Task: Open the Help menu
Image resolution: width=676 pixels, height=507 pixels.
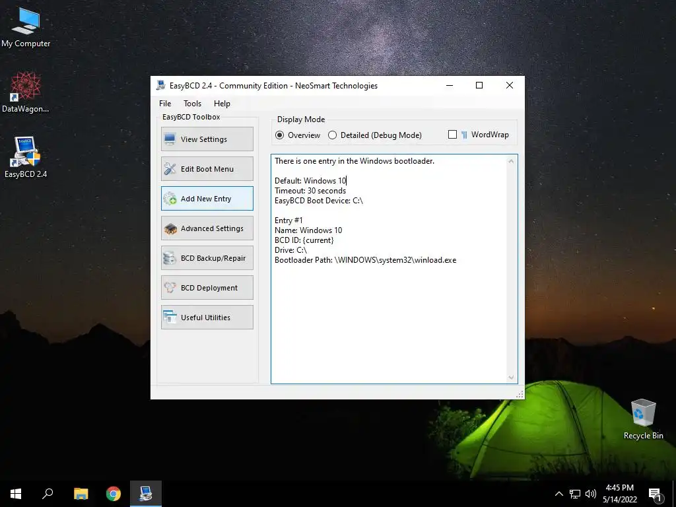Action: [x=222, y=104]
